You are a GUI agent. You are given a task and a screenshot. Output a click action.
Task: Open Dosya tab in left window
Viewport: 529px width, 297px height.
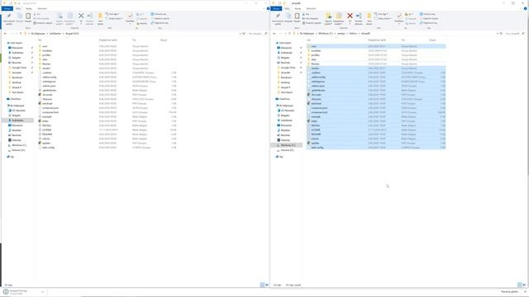(7, 8)
